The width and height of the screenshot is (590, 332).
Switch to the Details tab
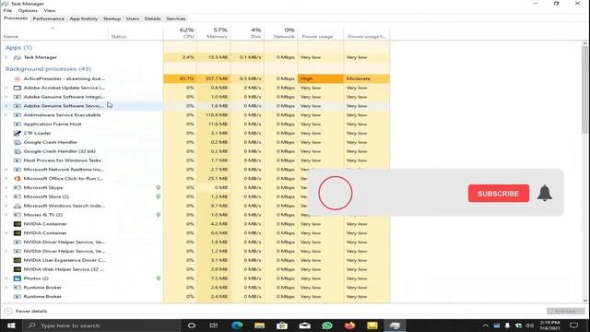[152, 18]
